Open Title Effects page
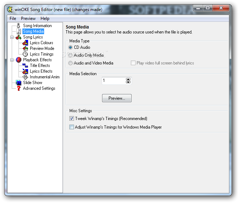 coord(40,66)
